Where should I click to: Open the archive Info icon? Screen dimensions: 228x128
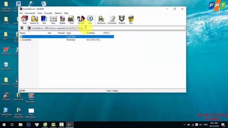pyautogui.click(x=90, y=20)
